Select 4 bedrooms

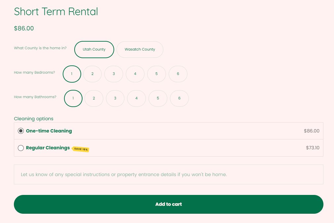pyautogui.click(x=135, y=74)
